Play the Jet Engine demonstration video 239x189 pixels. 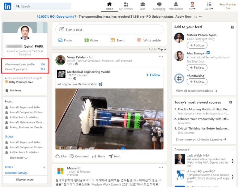click(109, 119)
